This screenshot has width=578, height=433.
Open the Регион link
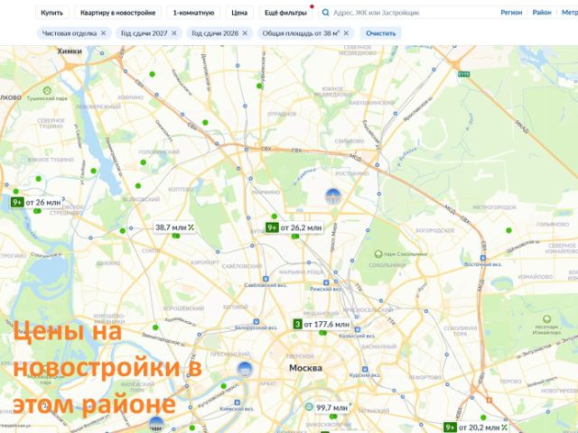(x=511, y=13)
